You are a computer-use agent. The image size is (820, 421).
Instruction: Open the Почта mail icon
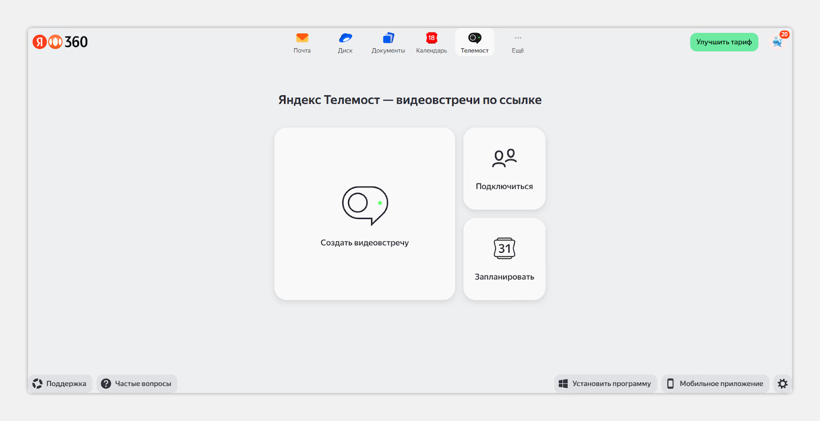302,38
